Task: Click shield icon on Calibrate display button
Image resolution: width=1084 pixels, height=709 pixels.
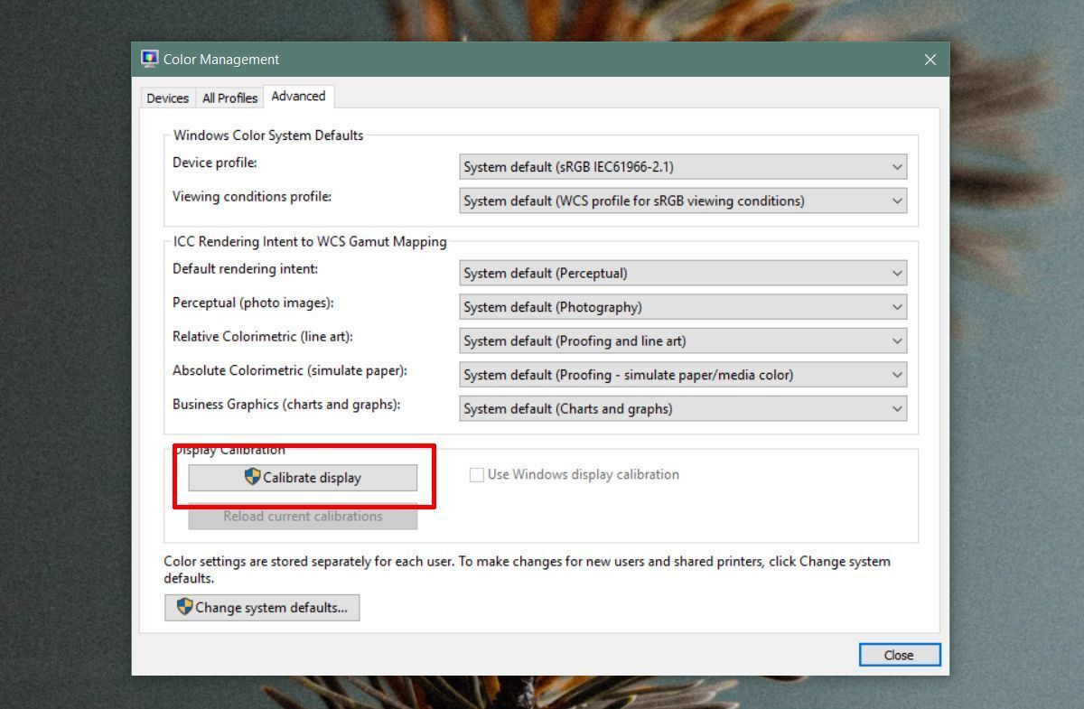Action: (x=252, y=477)
